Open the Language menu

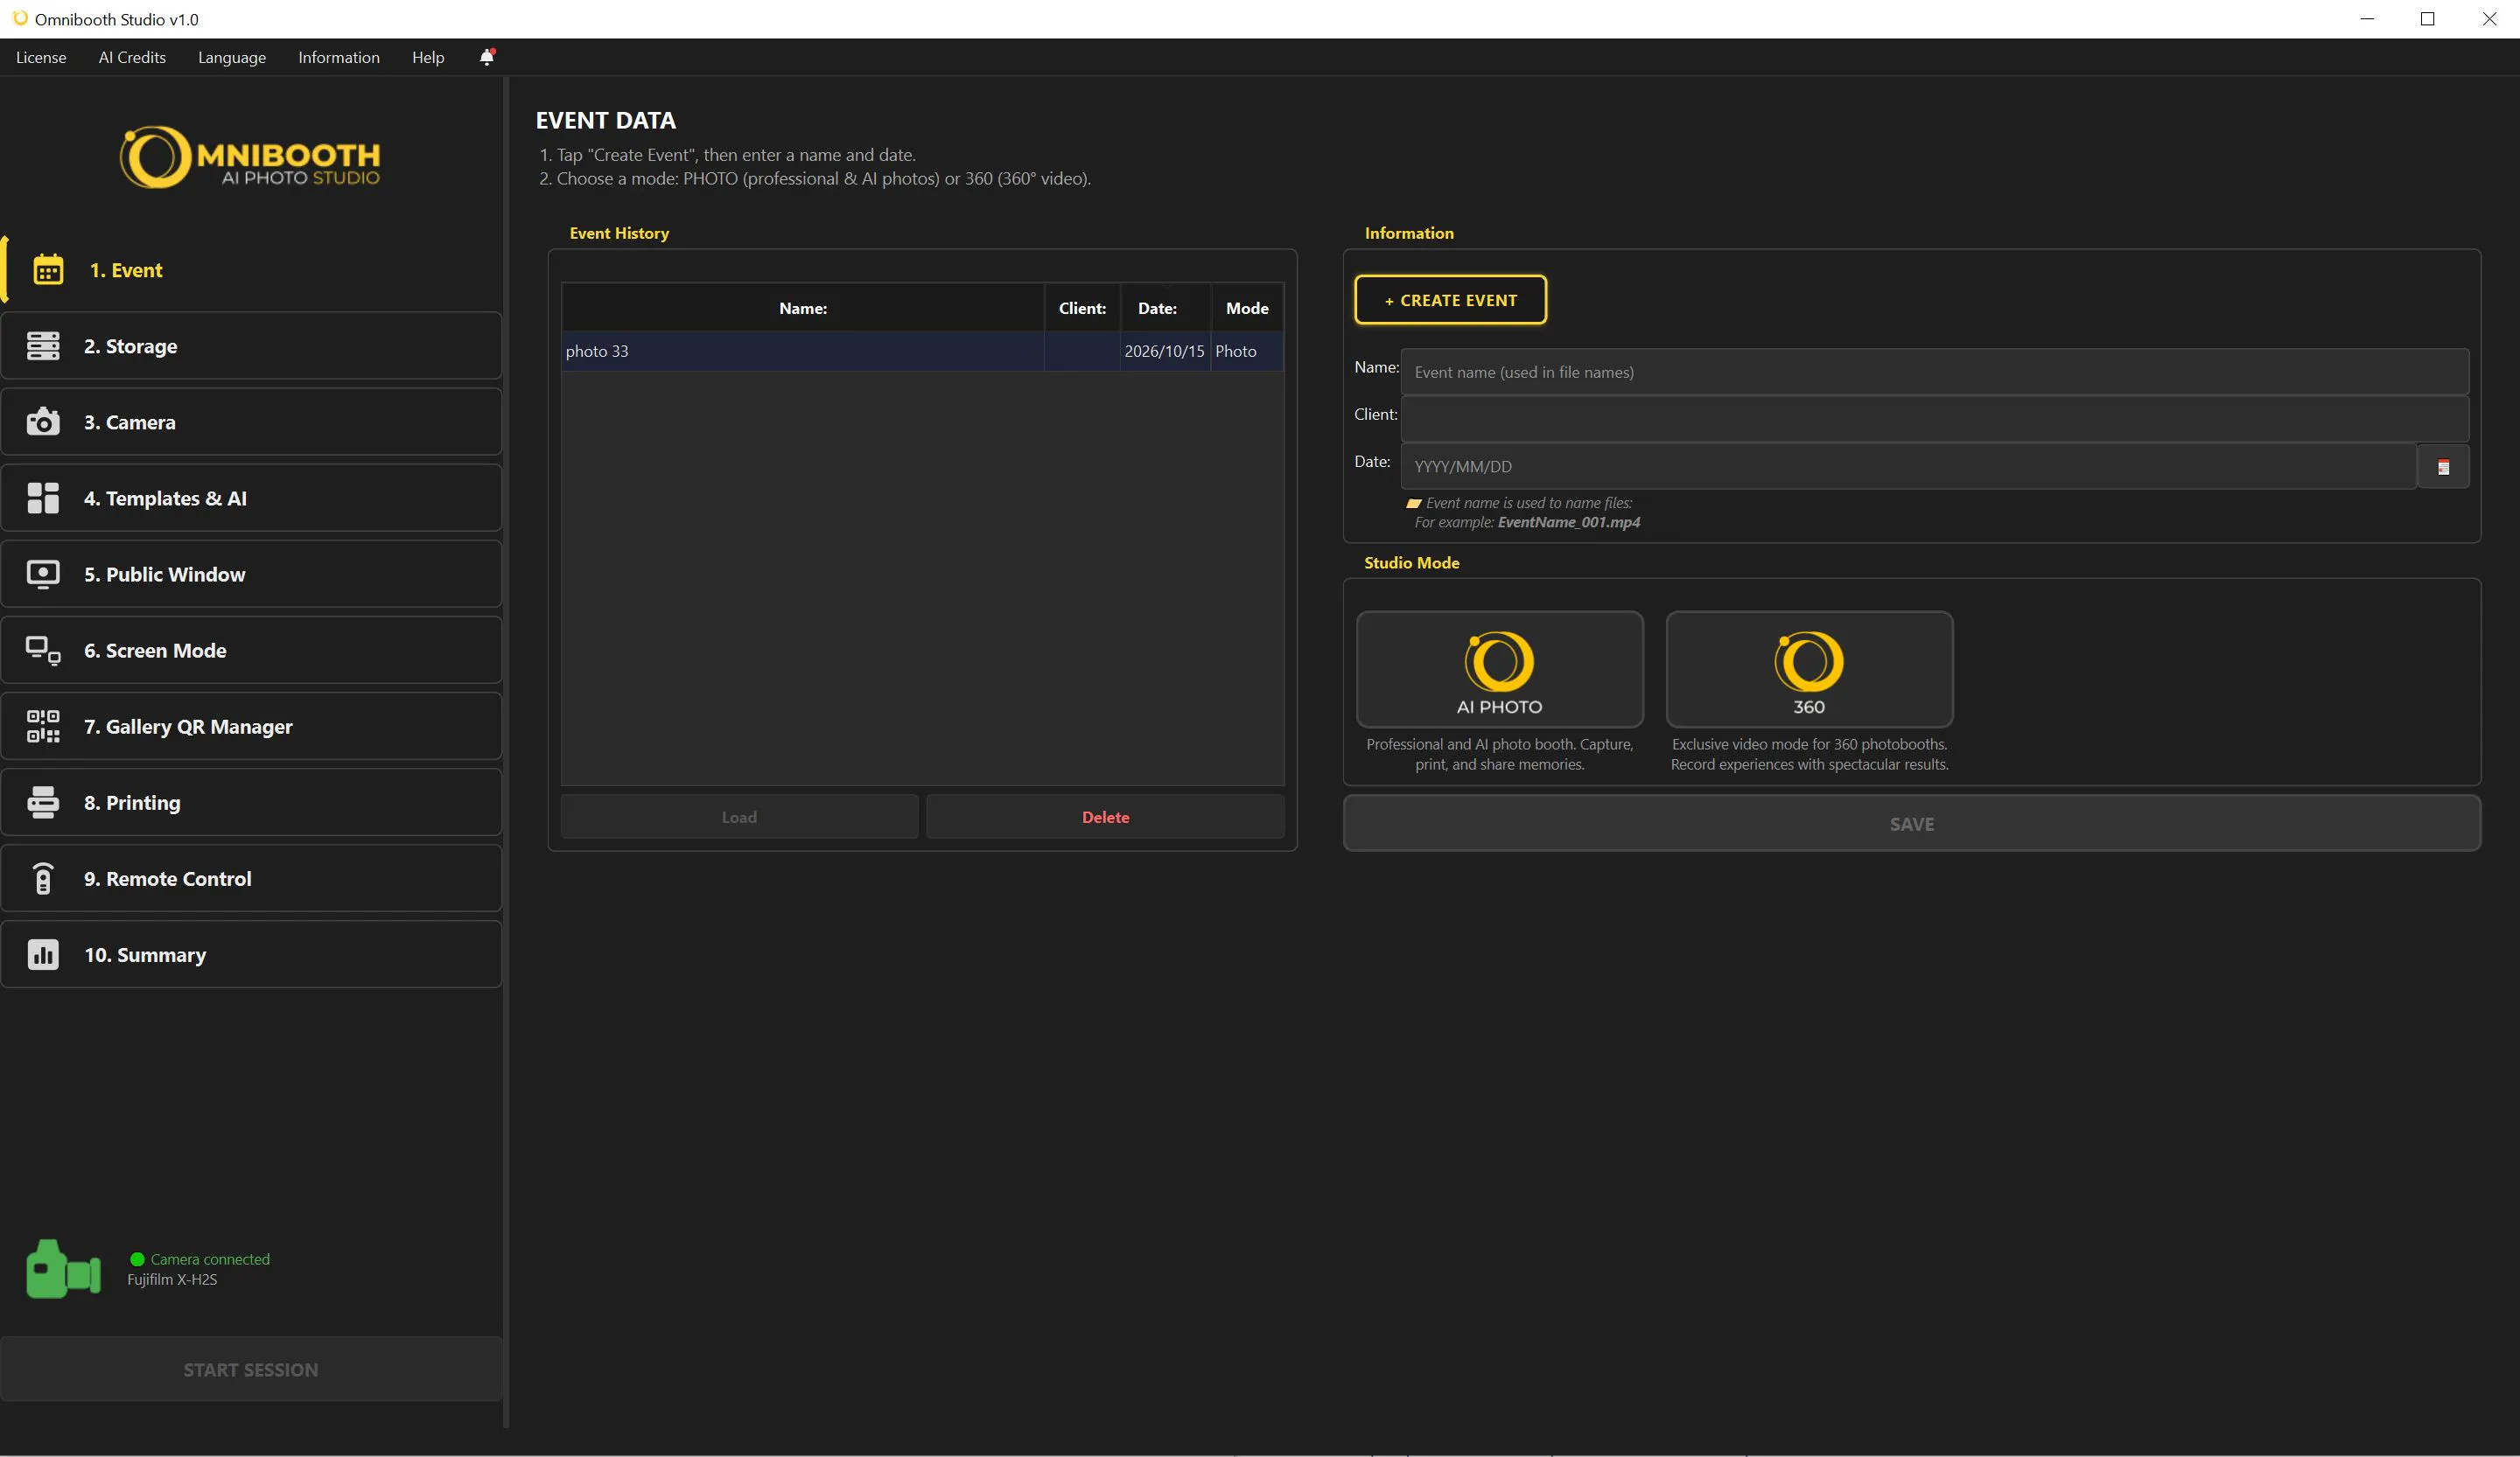click(232, 57)
